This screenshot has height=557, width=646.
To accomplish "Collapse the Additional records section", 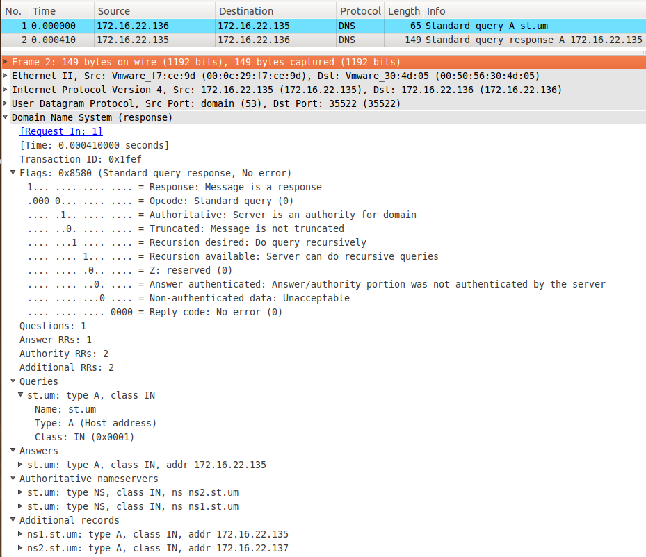I will click(13, 519).
